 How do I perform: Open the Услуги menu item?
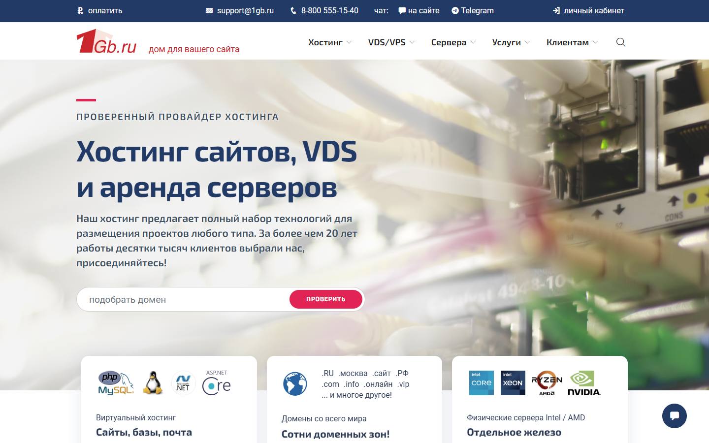[x=506, y=42]
